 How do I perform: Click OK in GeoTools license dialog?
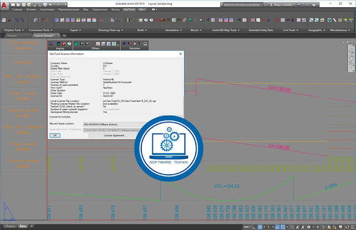click(x=55, y=135)
